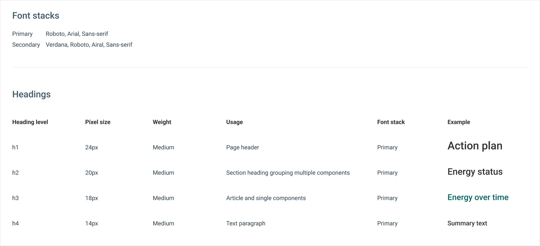Click the Font stack column header
The width and height of the screenshot is (540, 246).
[x=391, y=122]
